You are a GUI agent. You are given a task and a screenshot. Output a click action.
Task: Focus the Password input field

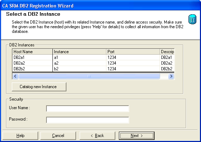(x=87, y=120)
